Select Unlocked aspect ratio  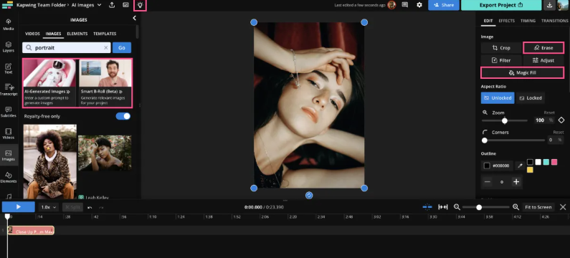(x=498, y=97)
